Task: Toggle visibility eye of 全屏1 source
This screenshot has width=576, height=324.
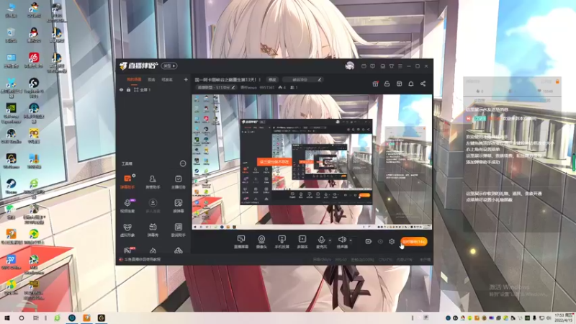Action: 121,89
